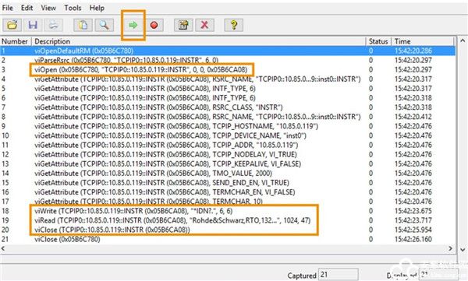This screenshot has width=468, height=281.
Task: Select row 20 viClose TCPIP0 entry
Action: (x=228, y=230)
